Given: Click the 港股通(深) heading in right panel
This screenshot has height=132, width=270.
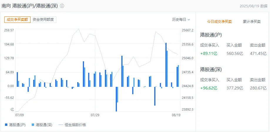Looking at the screenshot, I should pyautogui.click(x=211, y=70).
